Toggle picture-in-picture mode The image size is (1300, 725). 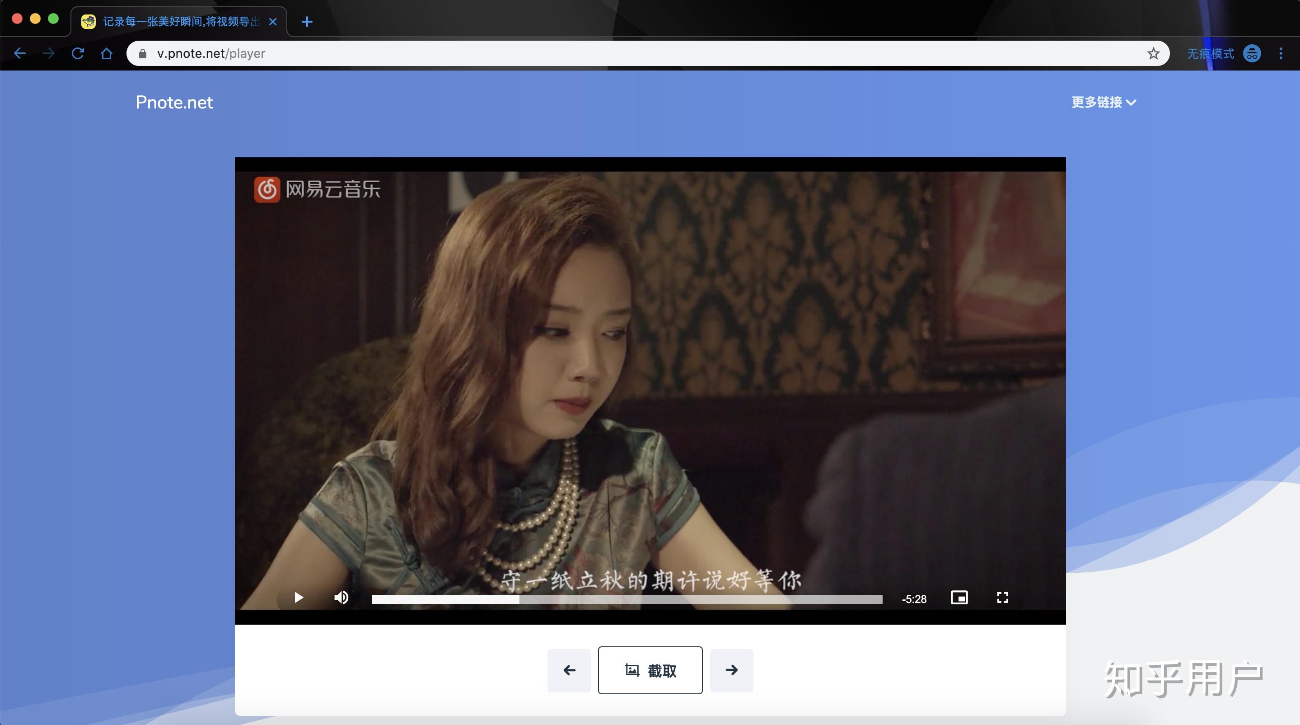[x=959, y=598]
